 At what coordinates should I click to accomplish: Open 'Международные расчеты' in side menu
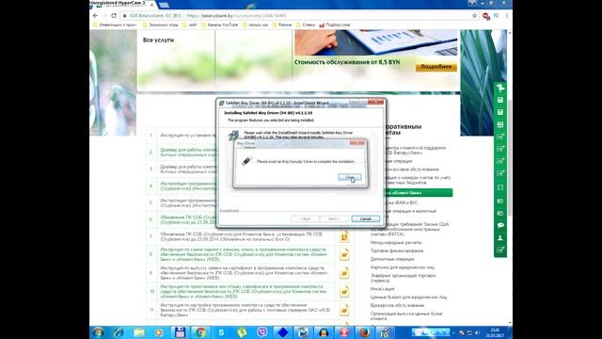pos(396,243)
